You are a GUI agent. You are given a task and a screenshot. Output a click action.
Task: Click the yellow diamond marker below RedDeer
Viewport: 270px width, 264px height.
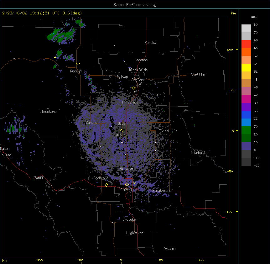tap(133, 88)
